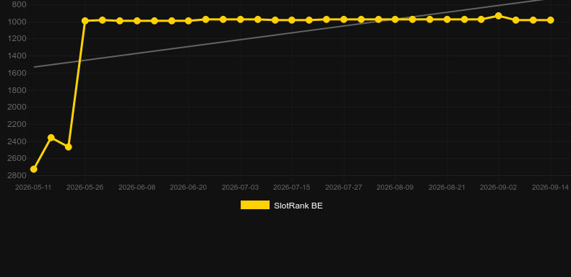The height and width of the screenshot is (277, 571).
Task: Select the data point for 2026-05-26
Action: pyautogui.click(x=85, y=21)
